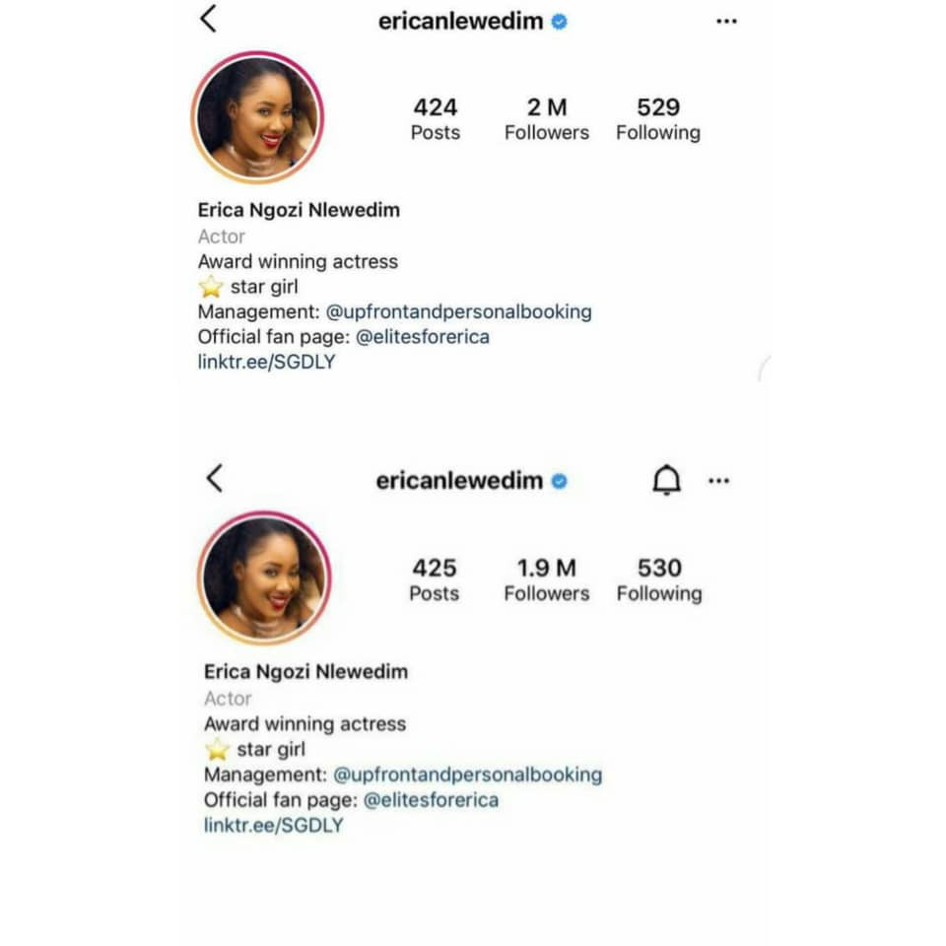946x946 pixels.
Task: Tap the notification bell icon
Action: click(667, 480)
